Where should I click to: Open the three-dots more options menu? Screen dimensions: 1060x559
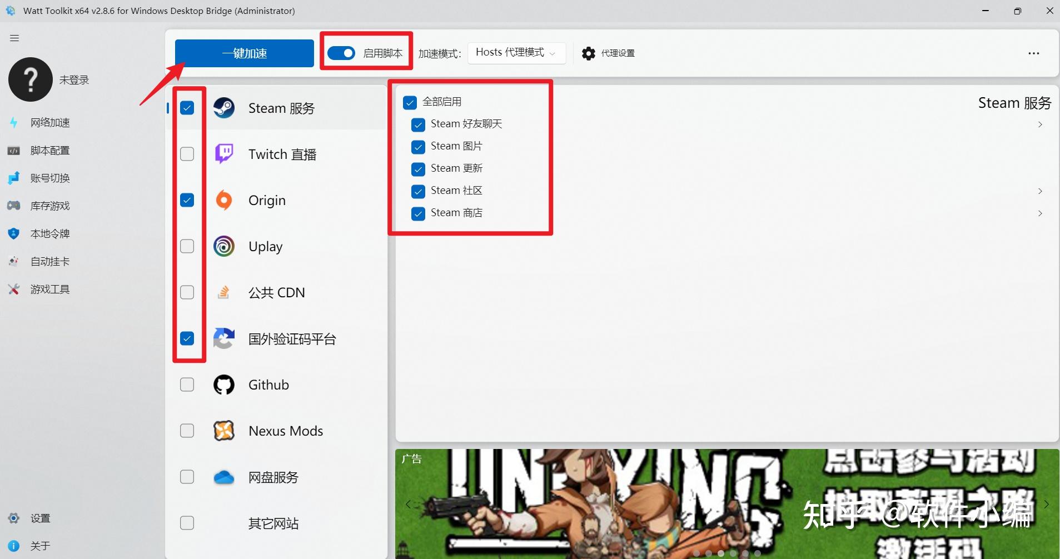(1033, 53)
